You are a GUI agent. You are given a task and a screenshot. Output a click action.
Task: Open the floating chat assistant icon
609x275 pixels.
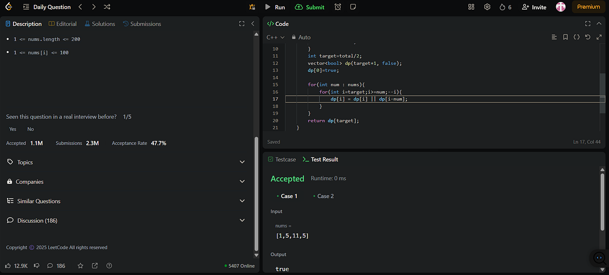(x=599, y=258)
